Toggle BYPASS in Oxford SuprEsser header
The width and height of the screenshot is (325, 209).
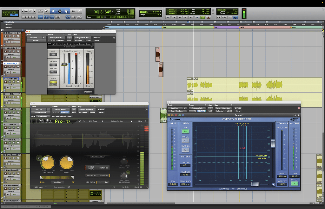(238, 108)
